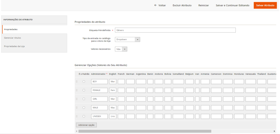Click the Dominica column header
The width and height of the screenshot is (280, 134).
pyautogui.click(x=228, y=74)
